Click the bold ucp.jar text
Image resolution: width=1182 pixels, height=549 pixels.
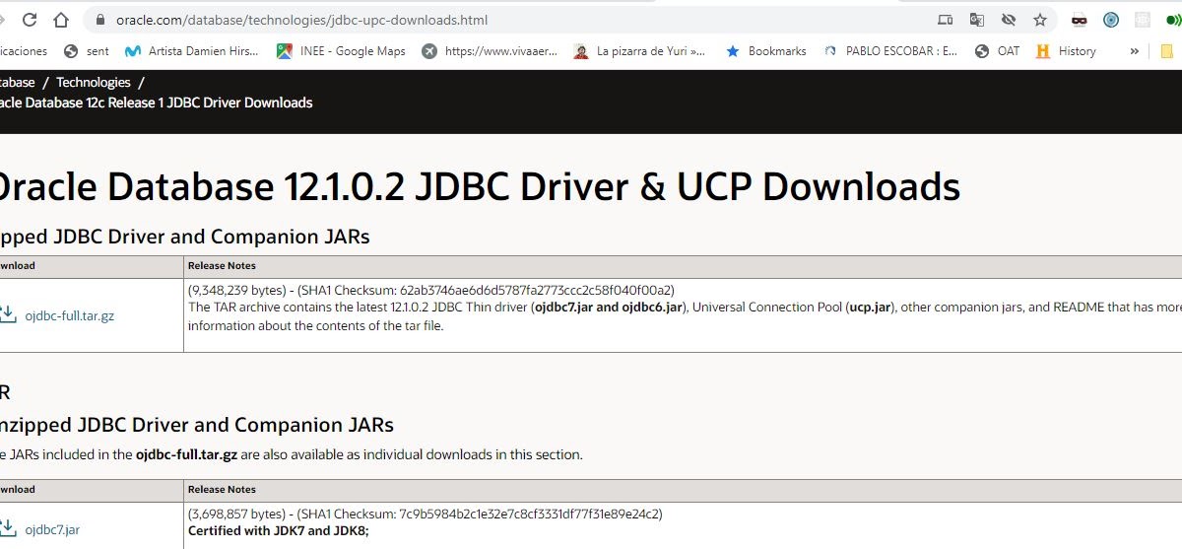pyautogui.click(x=870, y=308)
